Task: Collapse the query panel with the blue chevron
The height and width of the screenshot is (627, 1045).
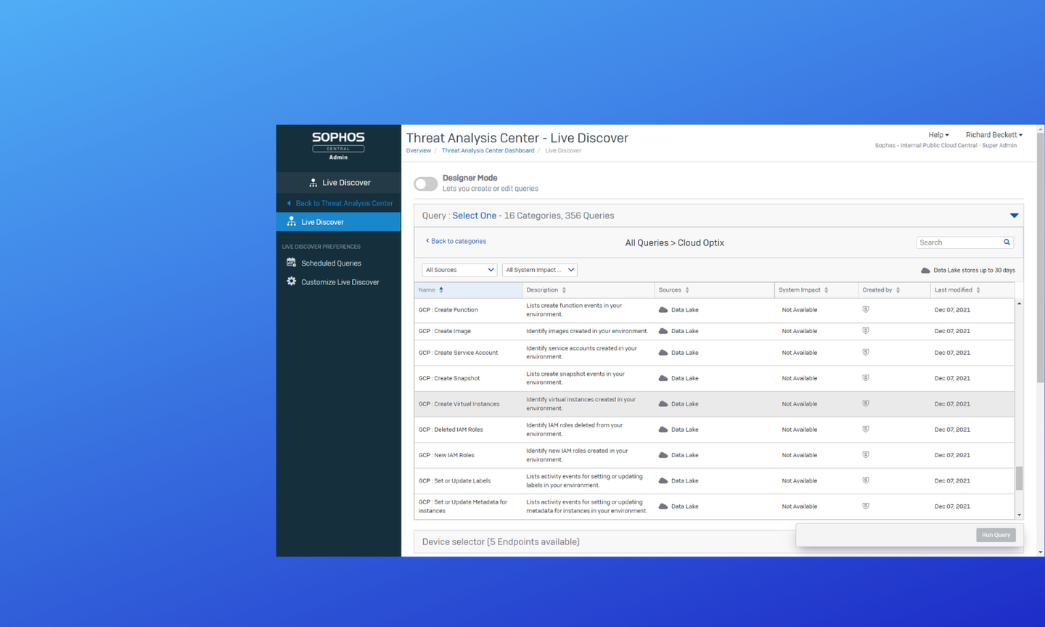Action: (x=1014, y=215)
